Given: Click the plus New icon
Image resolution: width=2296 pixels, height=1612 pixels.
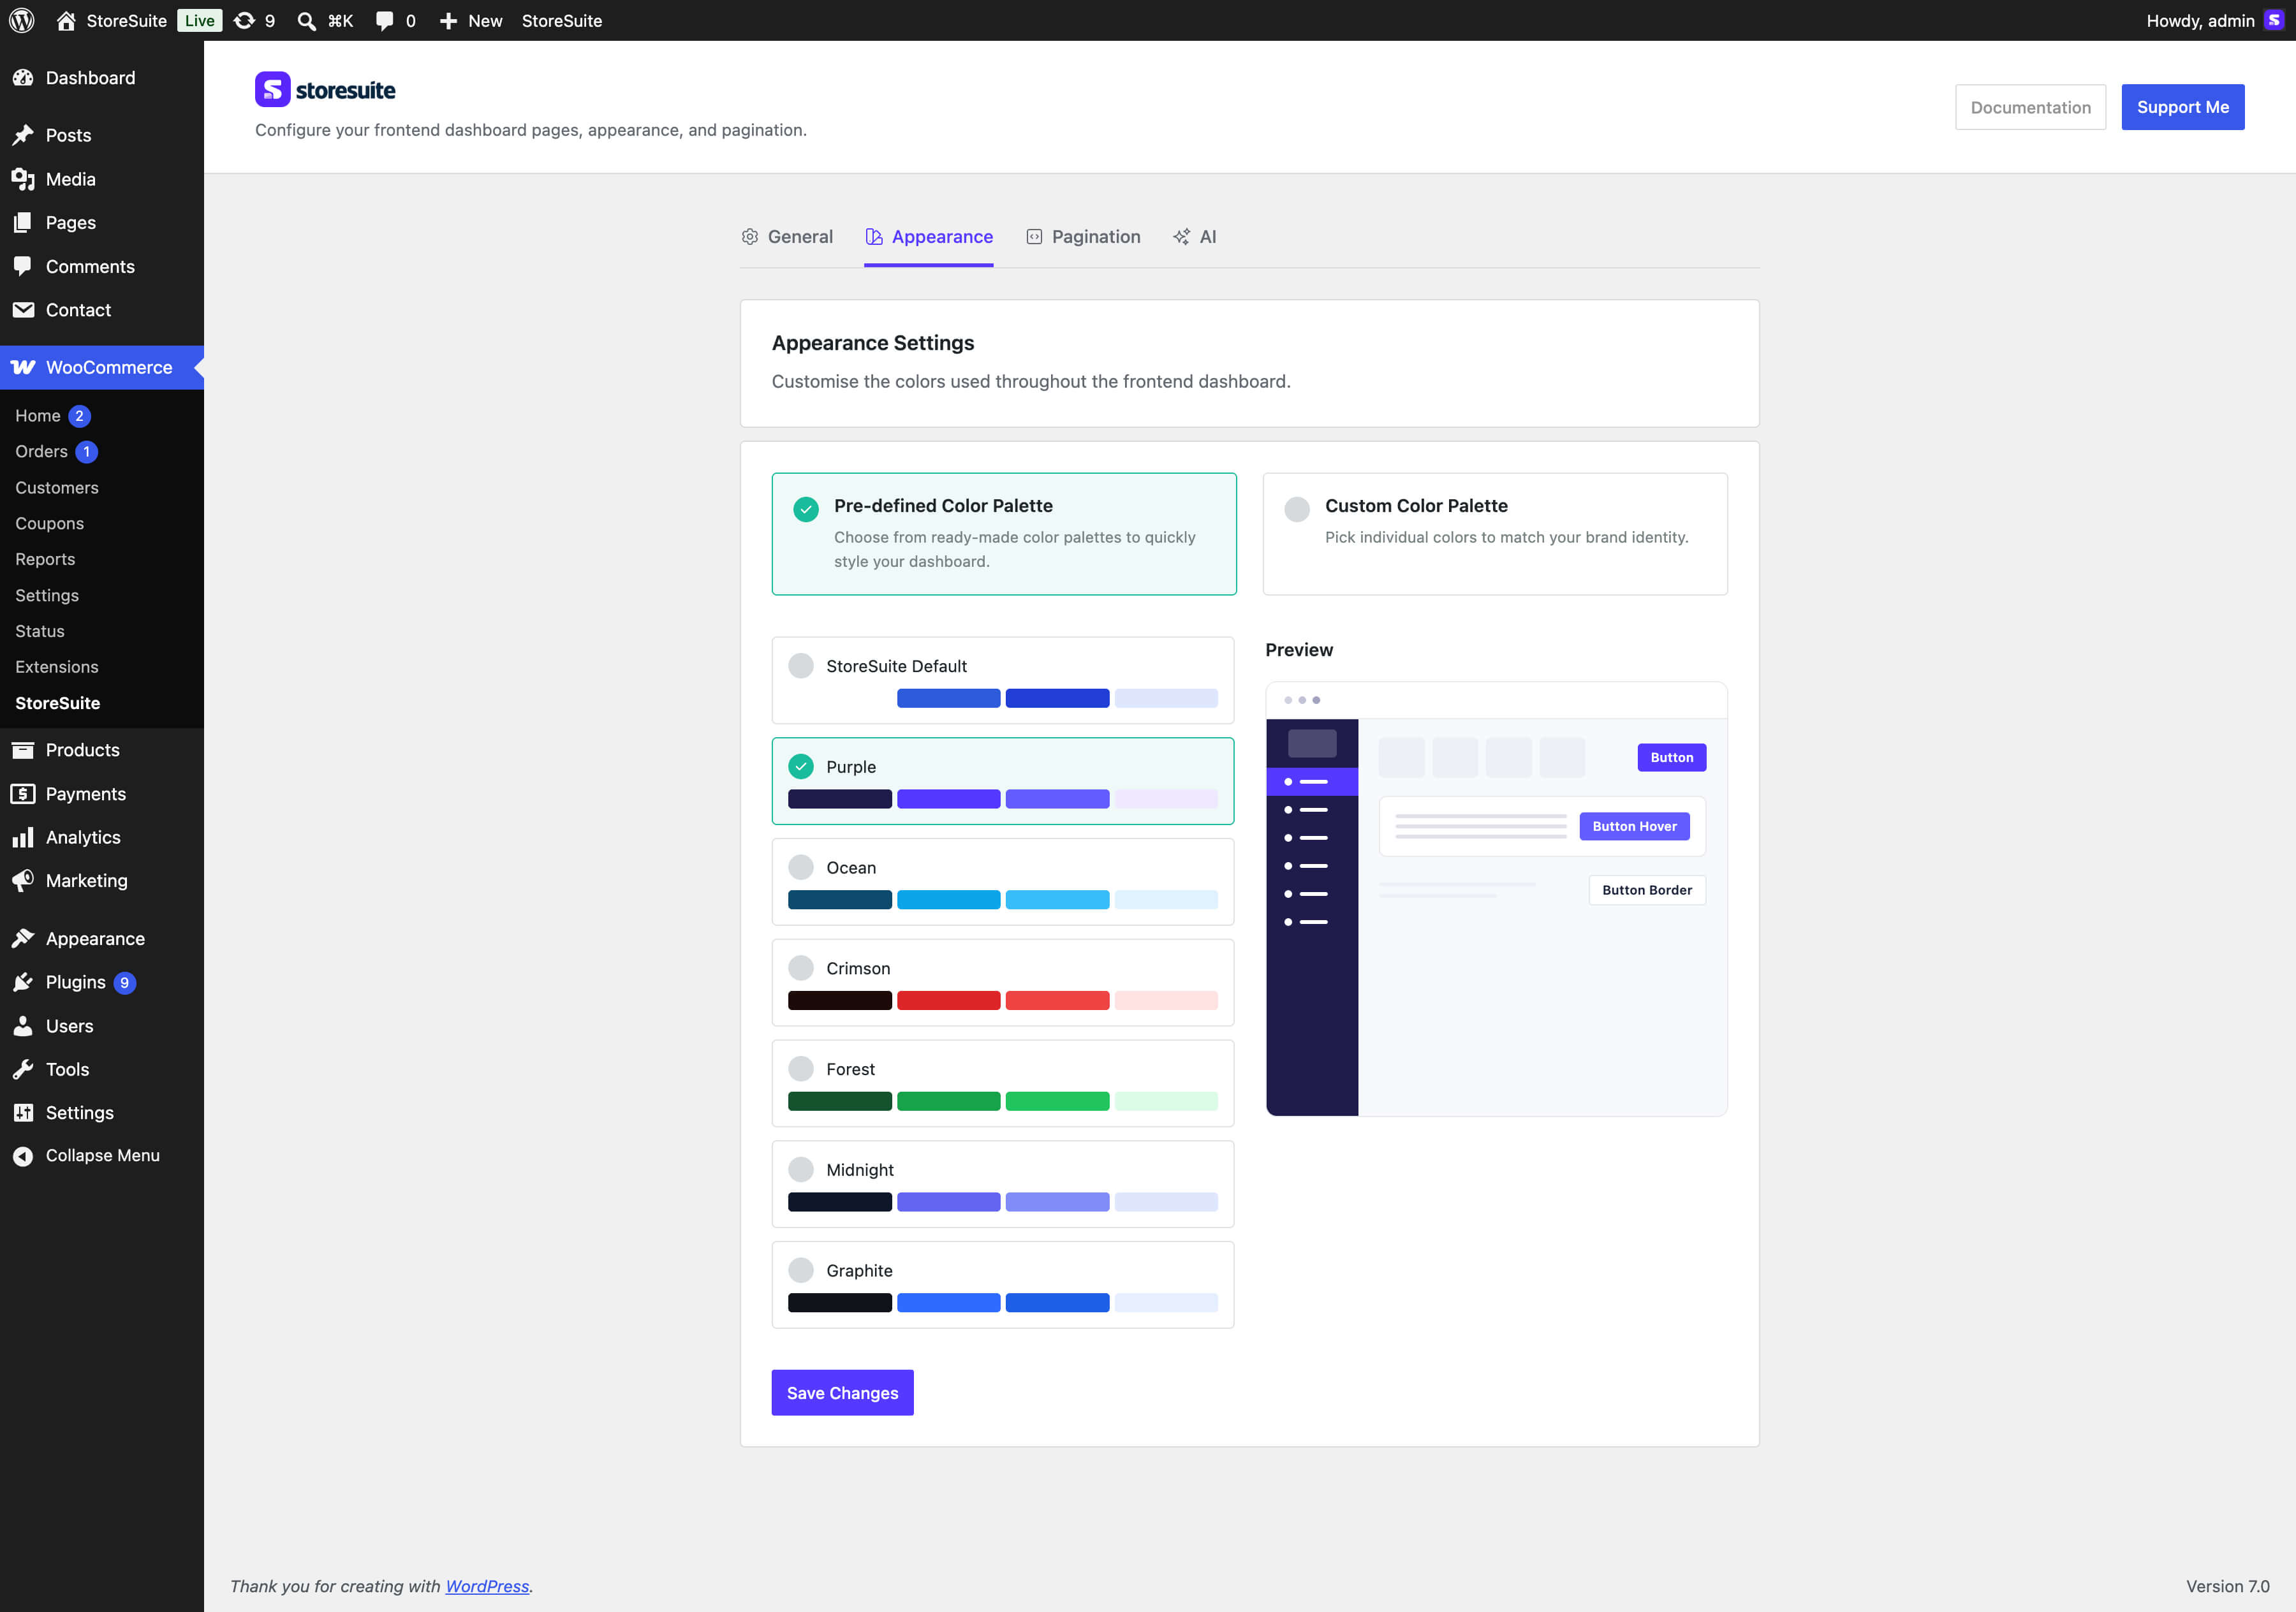Looking at the screenshot, I should click(448, 20).
